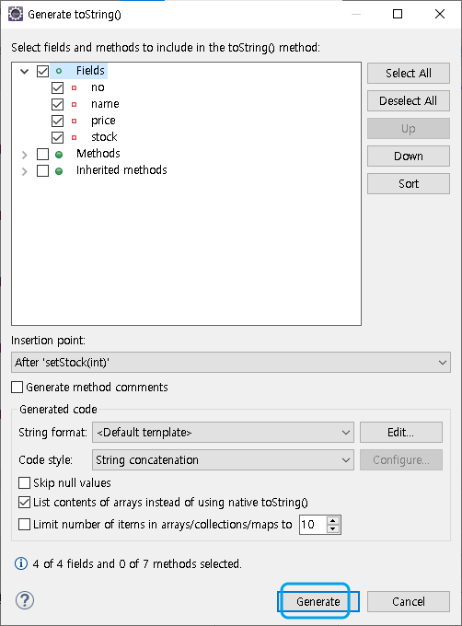Open the Code style dropdown

223,460
